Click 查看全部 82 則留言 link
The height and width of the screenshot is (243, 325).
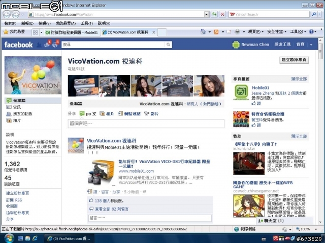tap(112, 209)
